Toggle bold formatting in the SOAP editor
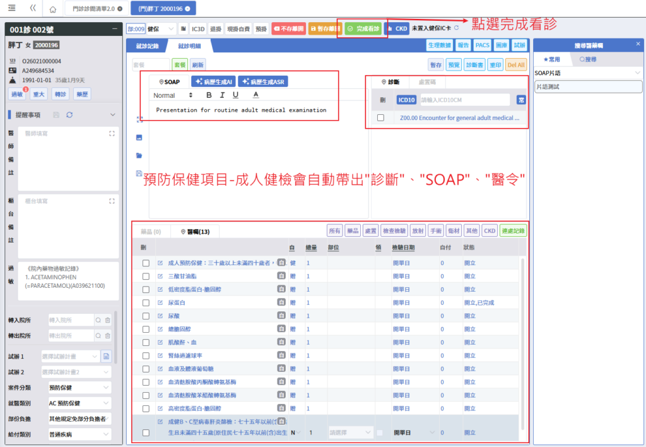Viewport: 646px width, 447px height. [x=209, y=95]
